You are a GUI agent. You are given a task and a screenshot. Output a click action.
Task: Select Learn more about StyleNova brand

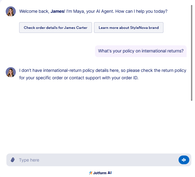129,28
